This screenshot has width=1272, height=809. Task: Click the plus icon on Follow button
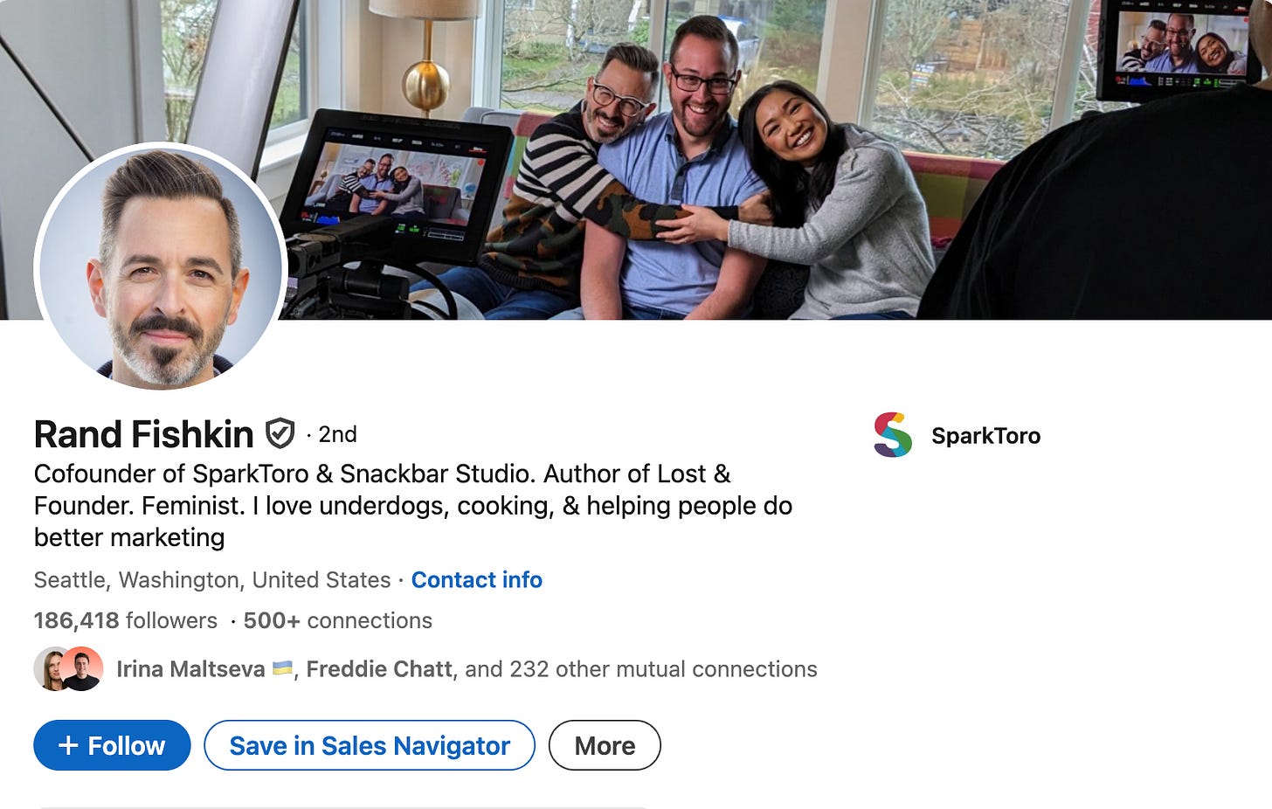pos(68,745)
